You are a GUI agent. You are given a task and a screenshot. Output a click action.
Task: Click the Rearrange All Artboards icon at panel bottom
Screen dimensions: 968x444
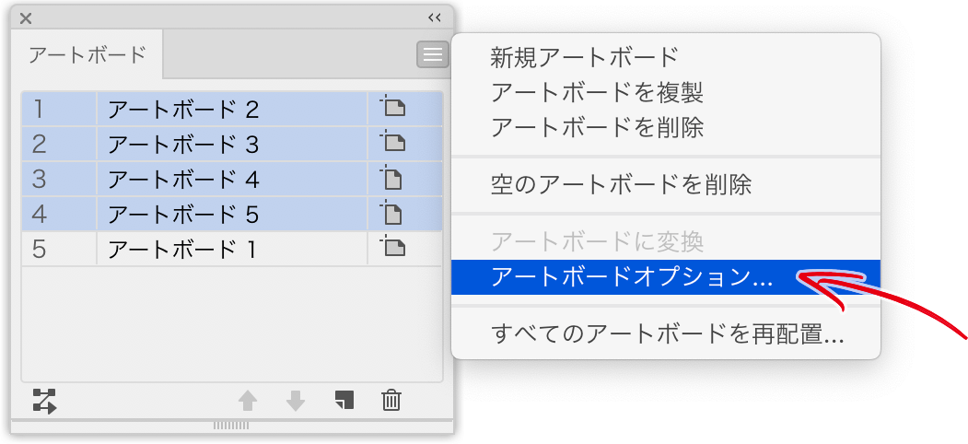point(44,401)
